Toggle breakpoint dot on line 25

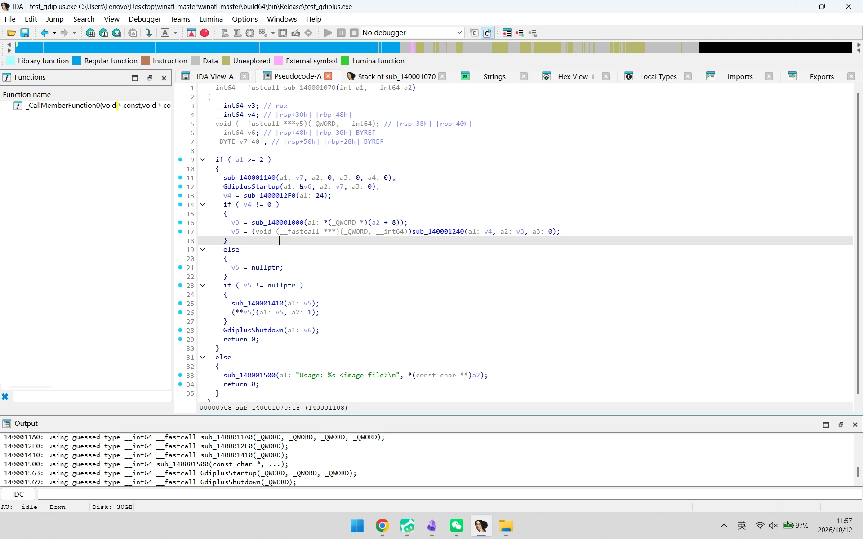pyautogui.click(x=180, y=303)
